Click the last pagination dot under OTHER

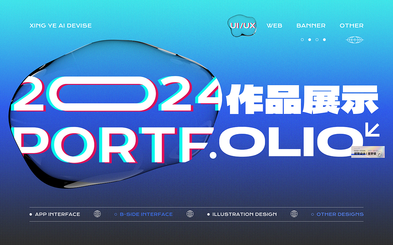point(324,39)
